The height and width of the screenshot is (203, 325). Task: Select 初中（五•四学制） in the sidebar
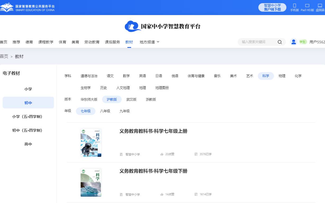28,130
